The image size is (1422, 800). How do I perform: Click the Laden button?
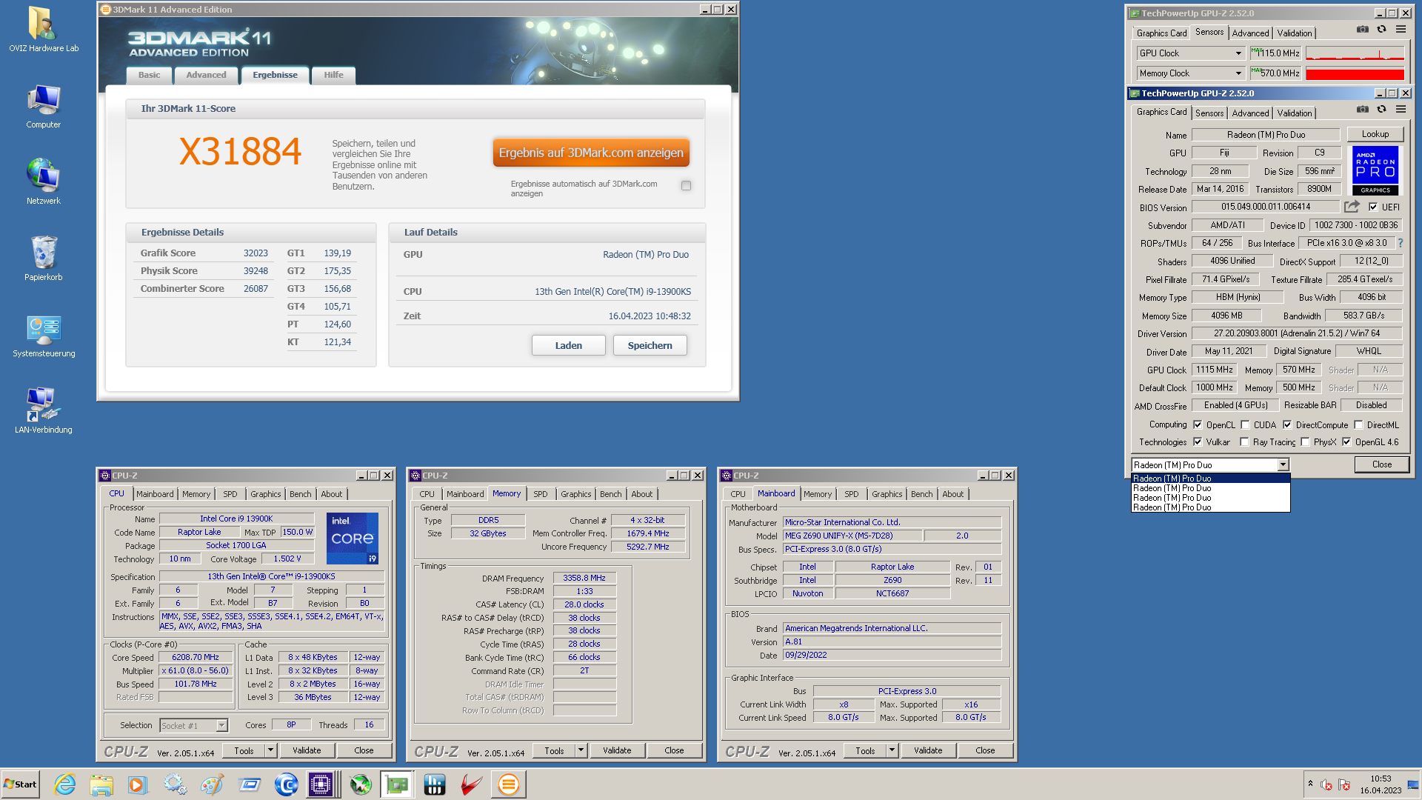click(x=568, y=345)
